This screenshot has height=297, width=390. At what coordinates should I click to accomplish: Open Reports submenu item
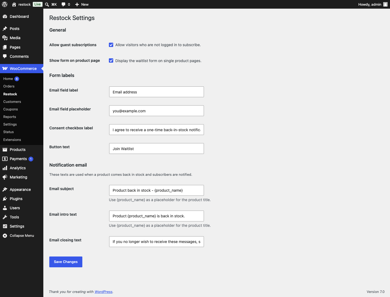(x=10, y=117)
